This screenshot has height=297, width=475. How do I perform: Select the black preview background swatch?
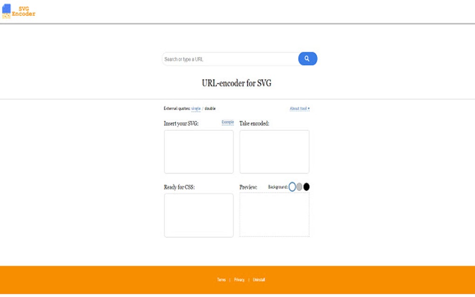coord(306,186)
